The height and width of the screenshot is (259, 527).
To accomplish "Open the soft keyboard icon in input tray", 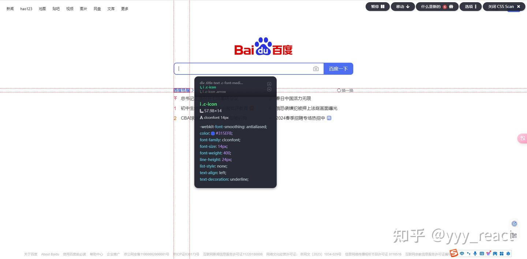I will click(482, 253).
